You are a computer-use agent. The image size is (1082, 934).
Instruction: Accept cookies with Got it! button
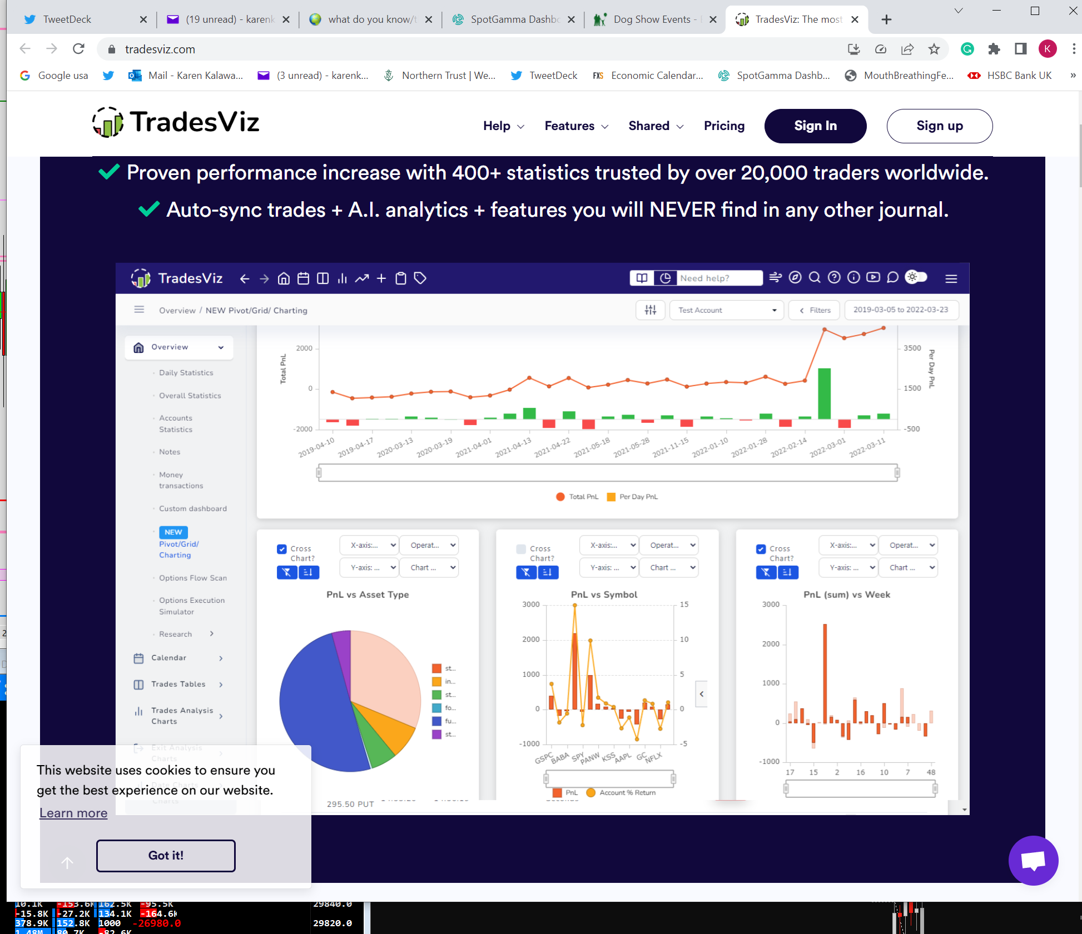[166, 855]
